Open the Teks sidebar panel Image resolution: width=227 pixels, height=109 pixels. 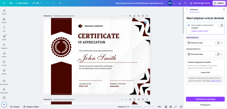[x=4, y=29]
